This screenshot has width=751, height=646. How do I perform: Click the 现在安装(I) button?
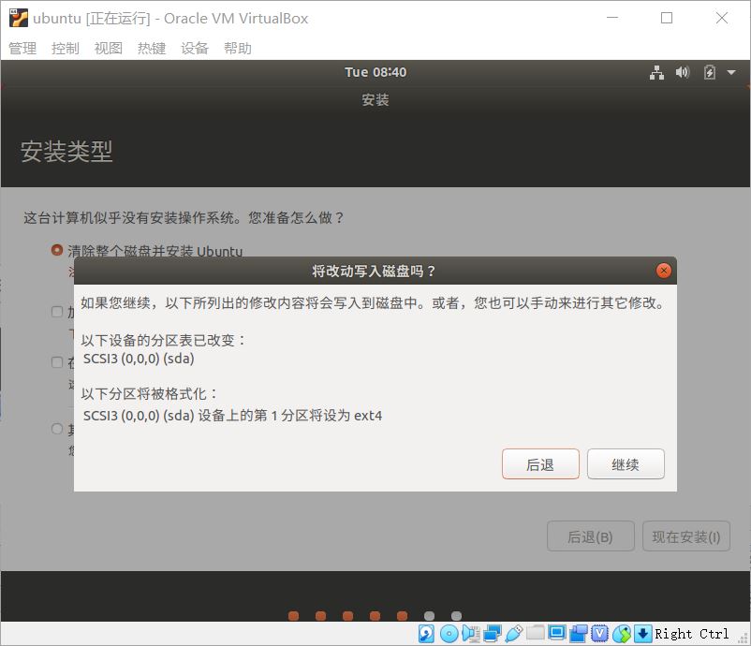pyautogui.click(x=685, y=536)
